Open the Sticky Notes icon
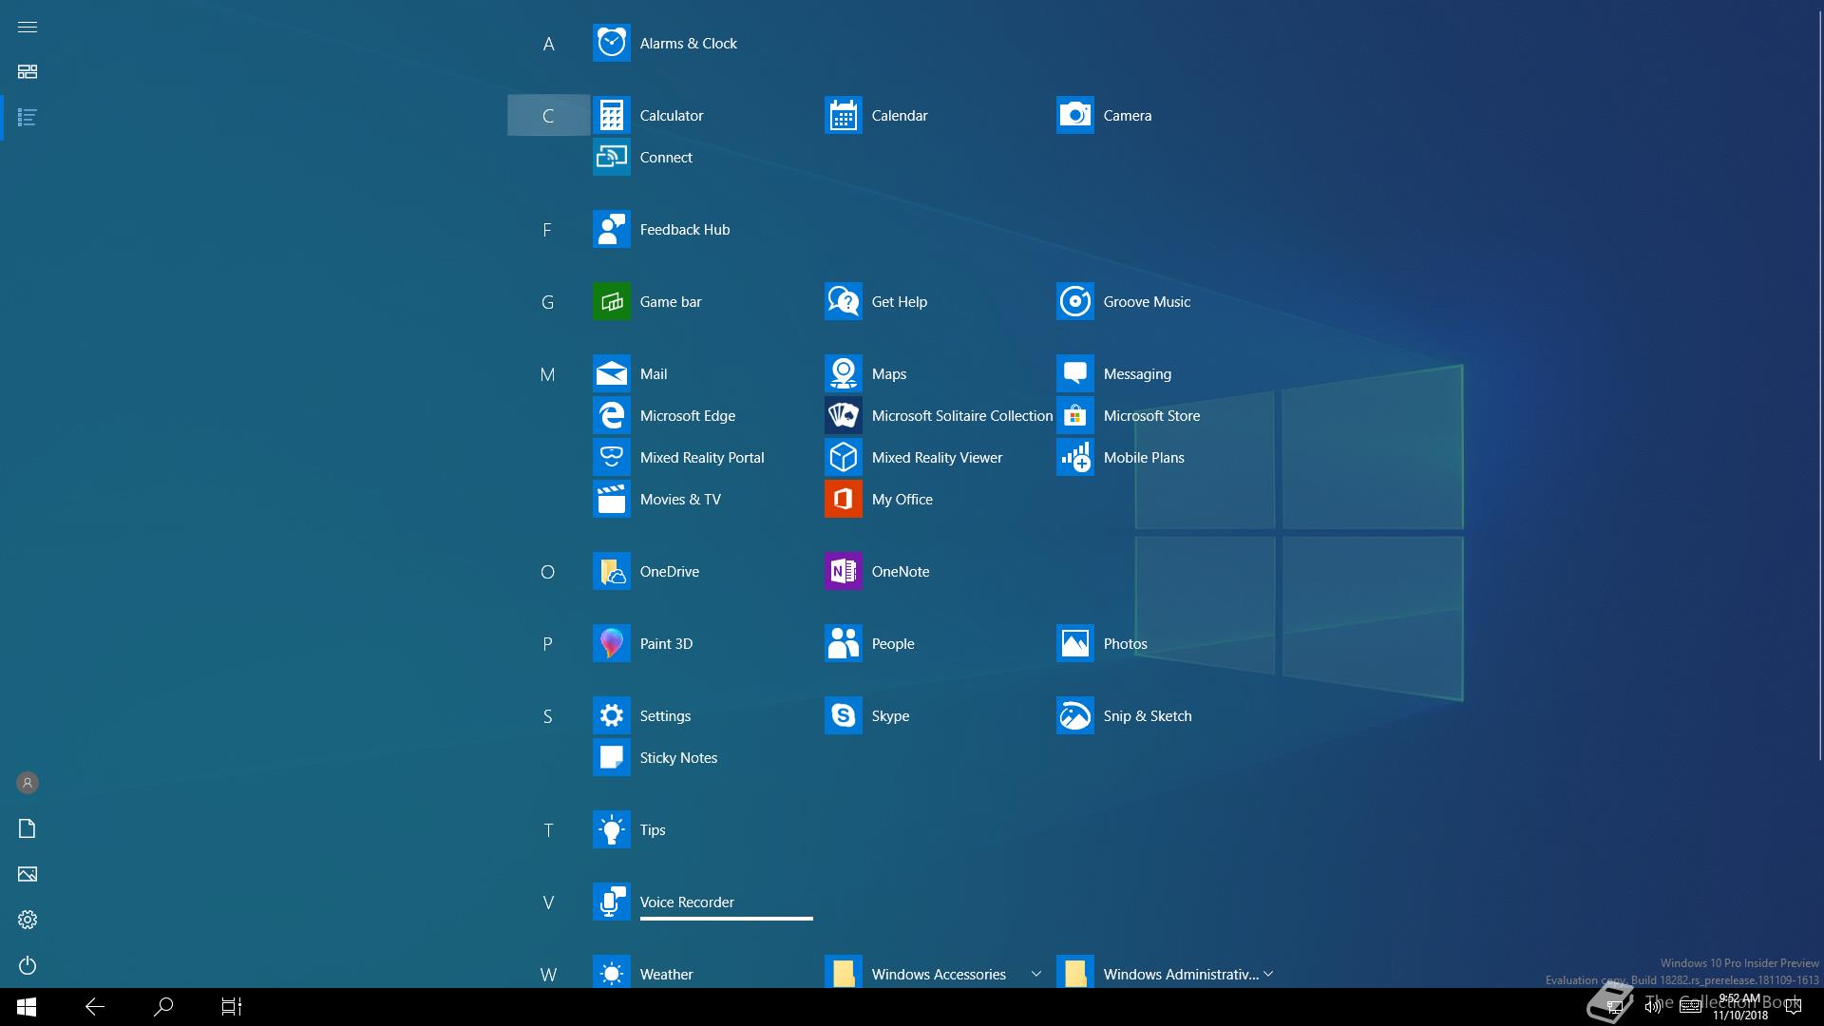 611,758
